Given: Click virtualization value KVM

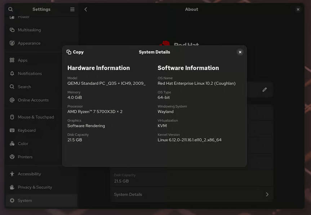Looking at the screenshot, I should pyautogui.click(x=162, y=126).
